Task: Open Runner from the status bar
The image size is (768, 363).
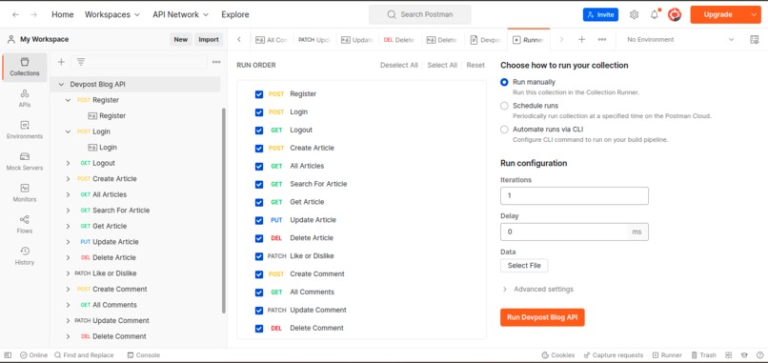Action: (x=667, y=355)
